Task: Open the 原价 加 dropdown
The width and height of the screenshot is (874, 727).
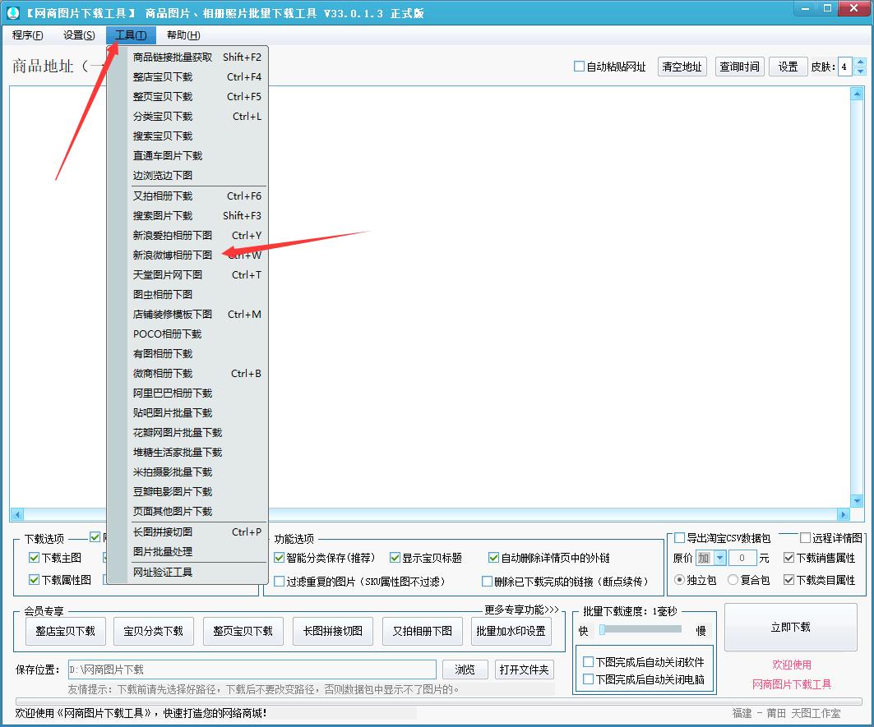Action: [719, 558]
